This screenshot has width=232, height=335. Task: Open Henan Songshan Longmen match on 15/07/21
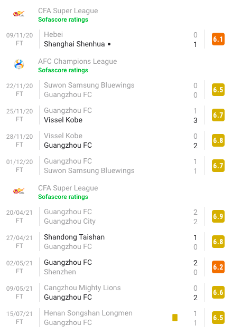[x=116, y=318]
